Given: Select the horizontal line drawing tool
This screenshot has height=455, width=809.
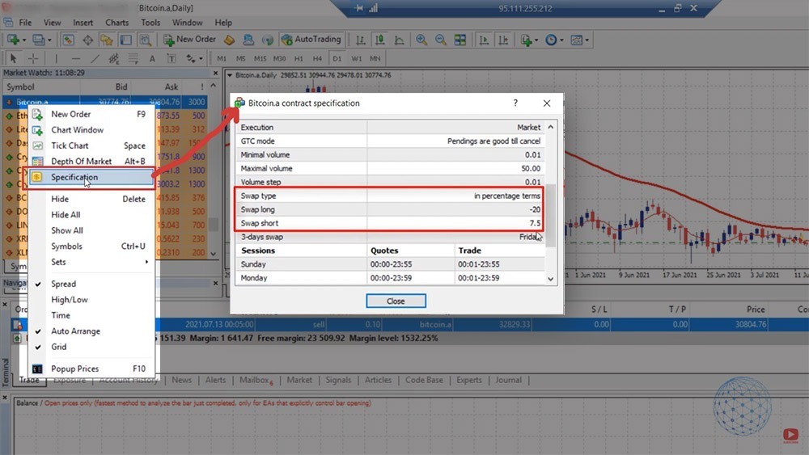Looking at the screenshot, I should 76,58.
